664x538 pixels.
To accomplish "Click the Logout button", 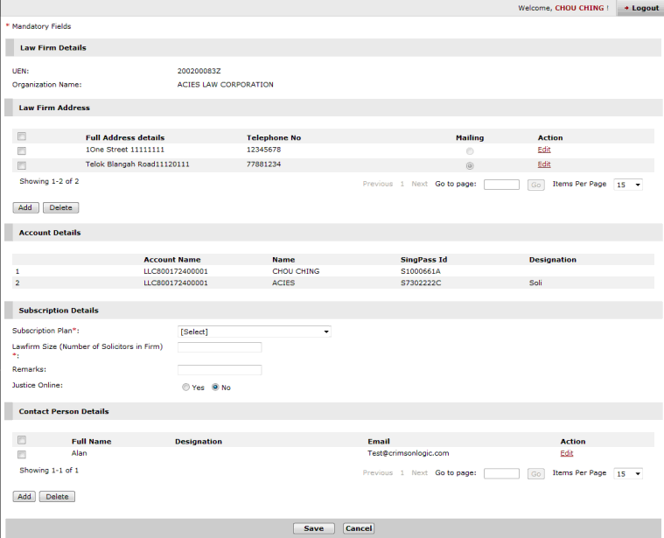I will click(640, 8).
